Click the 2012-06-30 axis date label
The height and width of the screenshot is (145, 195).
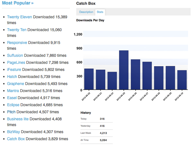[x=179, y=97]
